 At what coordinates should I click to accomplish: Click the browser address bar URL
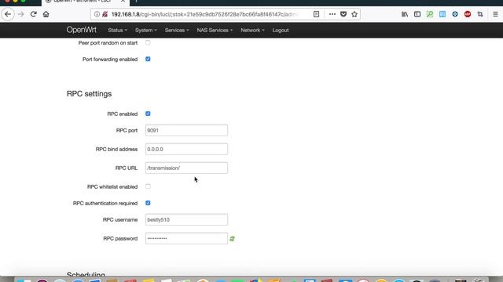(205, 14)
